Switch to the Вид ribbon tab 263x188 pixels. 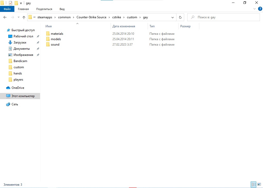pos(62,9)
